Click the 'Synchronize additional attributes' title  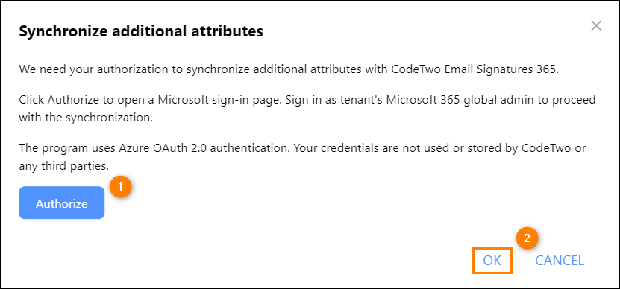pos(141,31)
